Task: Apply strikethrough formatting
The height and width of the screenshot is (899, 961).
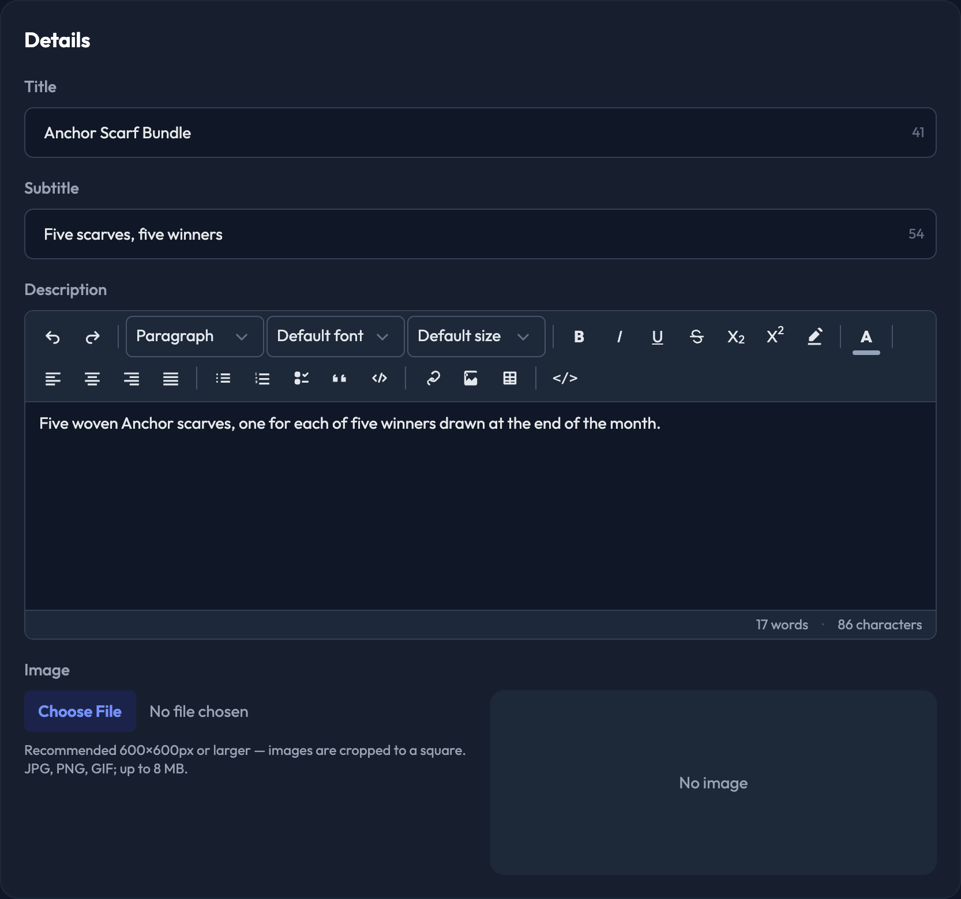Action: click(696, 337)
